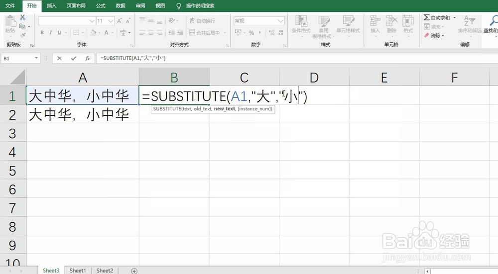Screen dimensions: 498x274
Task: Click the borders grid icon
Action: pyautogui.click(x=76, y=32)
